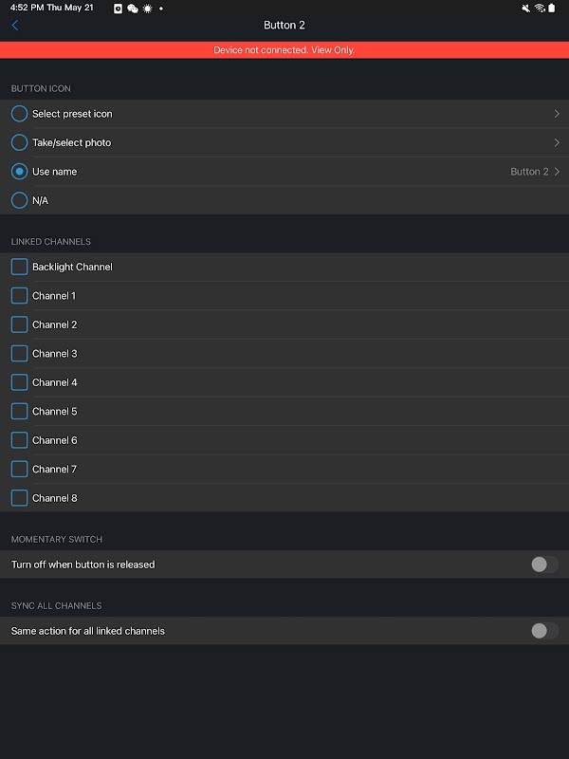Expand the Take/select photo chevron
569x759 pixels.
tap(557, 142)
